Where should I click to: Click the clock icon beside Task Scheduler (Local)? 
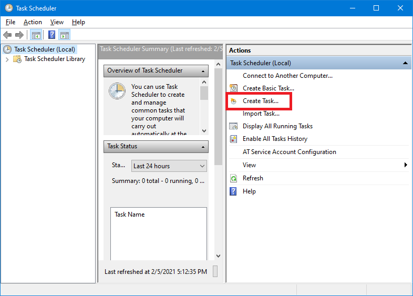point(7,49)
